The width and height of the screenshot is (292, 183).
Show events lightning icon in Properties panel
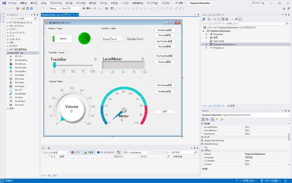click(x=217, y=119)
